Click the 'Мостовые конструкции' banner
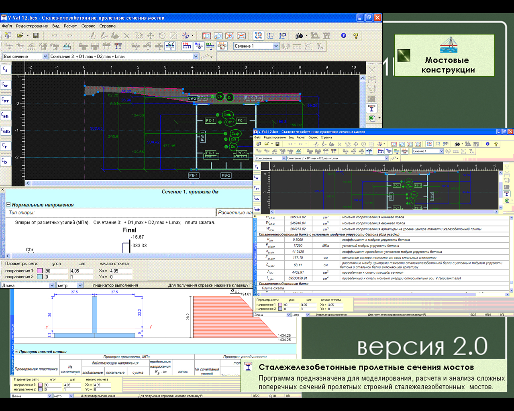The image size is (514, 411). click(x=445, y=55)
